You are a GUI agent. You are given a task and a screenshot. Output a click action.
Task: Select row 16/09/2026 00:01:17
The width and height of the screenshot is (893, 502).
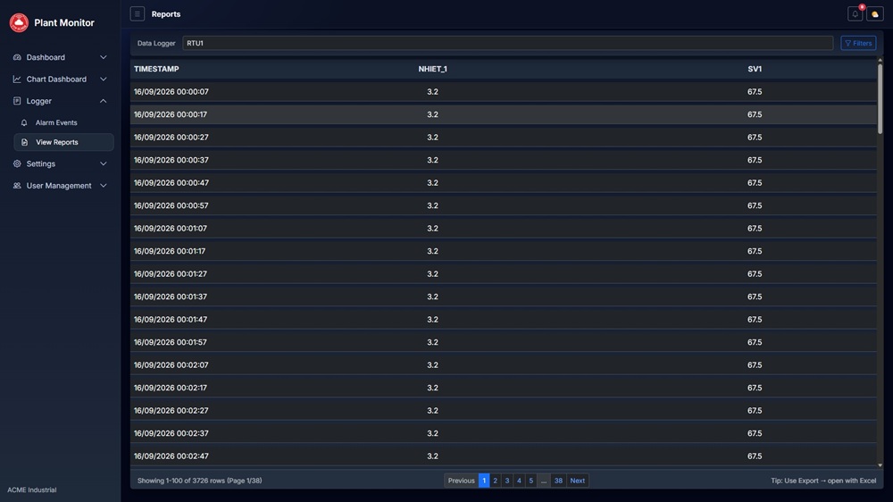point(504,251)
